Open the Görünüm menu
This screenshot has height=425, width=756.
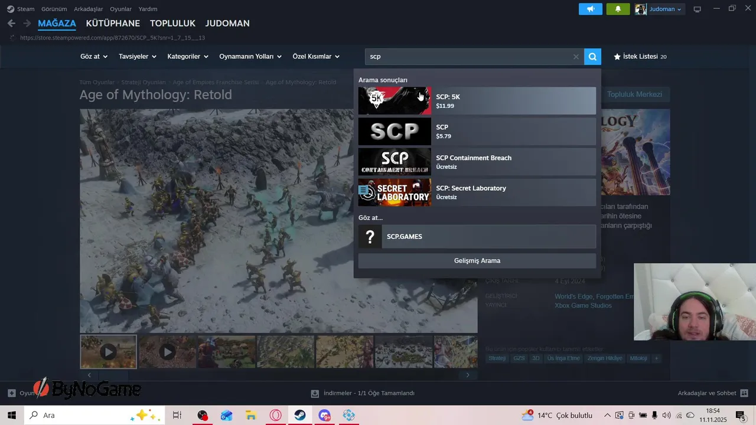54,9
